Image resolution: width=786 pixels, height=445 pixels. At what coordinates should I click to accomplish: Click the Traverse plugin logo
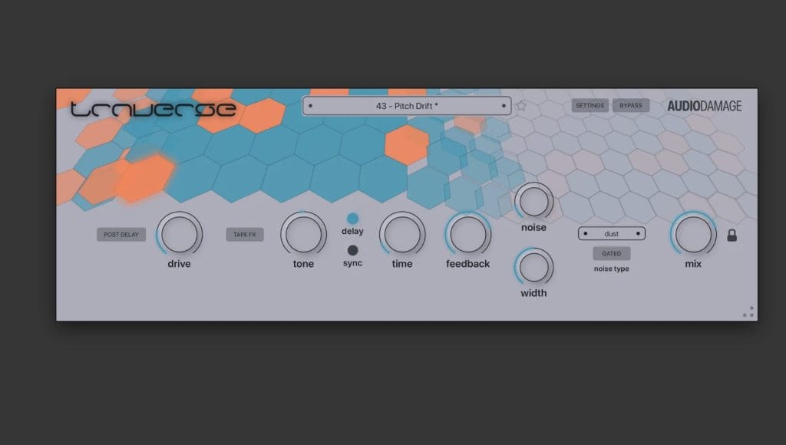click(x=153, y=110)
